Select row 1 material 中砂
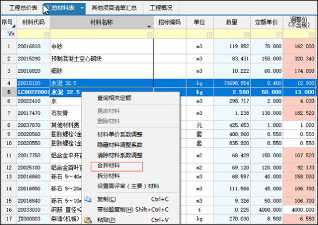Image resolution: width=318 pixels, height=225 pixels. click(x=102, y=46)
